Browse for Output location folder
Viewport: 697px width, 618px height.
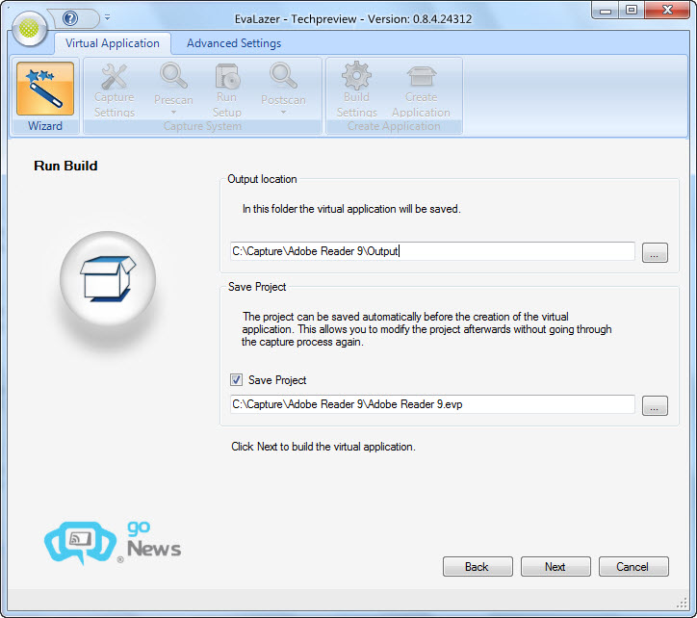[x=655, y=252]
